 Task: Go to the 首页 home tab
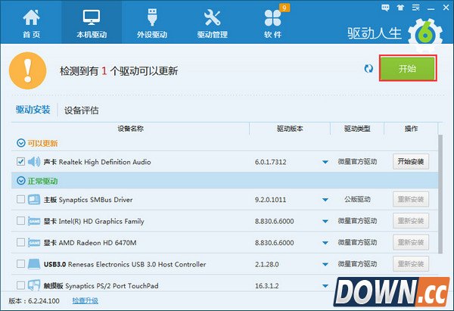[x=31, y=23]
